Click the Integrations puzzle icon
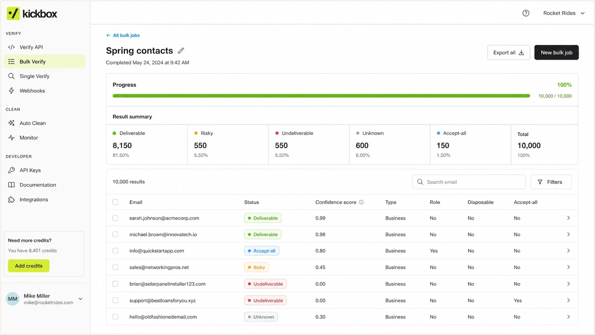This screenshot has height=335, width=595. [x=11, y=199]
